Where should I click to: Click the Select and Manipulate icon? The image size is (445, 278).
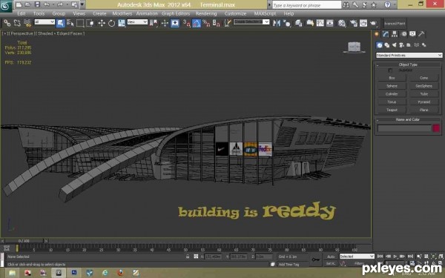[x=165, y=23]
